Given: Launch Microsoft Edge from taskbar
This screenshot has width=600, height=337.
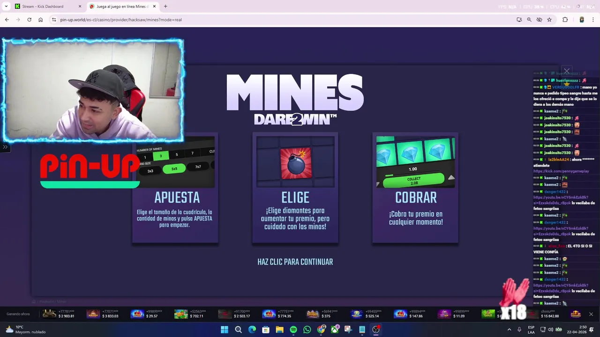Looking at the screenshot, I should (x=252, y=330).
